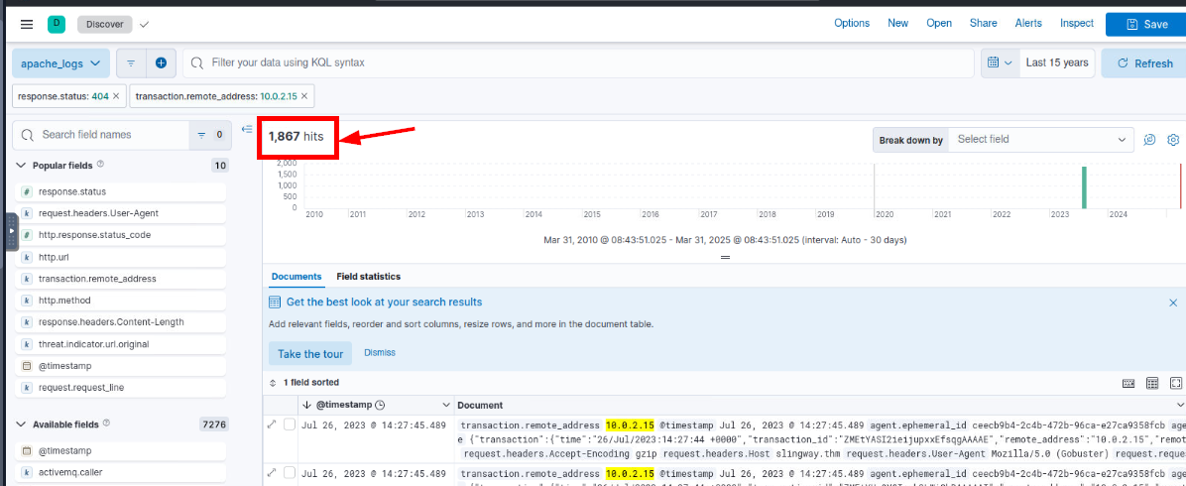Start a New search
1186x486 pixels.
(x=897, y=24)
